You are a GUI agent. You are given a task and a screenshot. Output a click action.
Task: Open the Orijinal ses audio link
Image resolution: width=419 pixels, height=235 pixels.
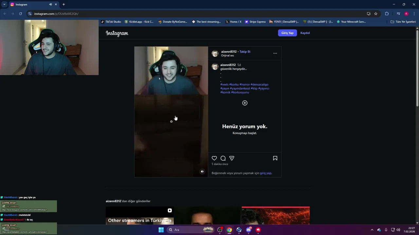[x=228, y=55]
